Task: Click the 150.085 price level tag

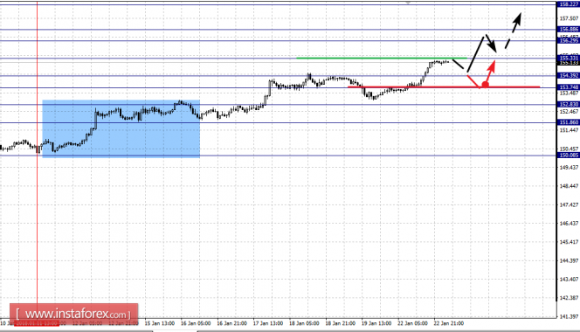Action: (568, 156)
